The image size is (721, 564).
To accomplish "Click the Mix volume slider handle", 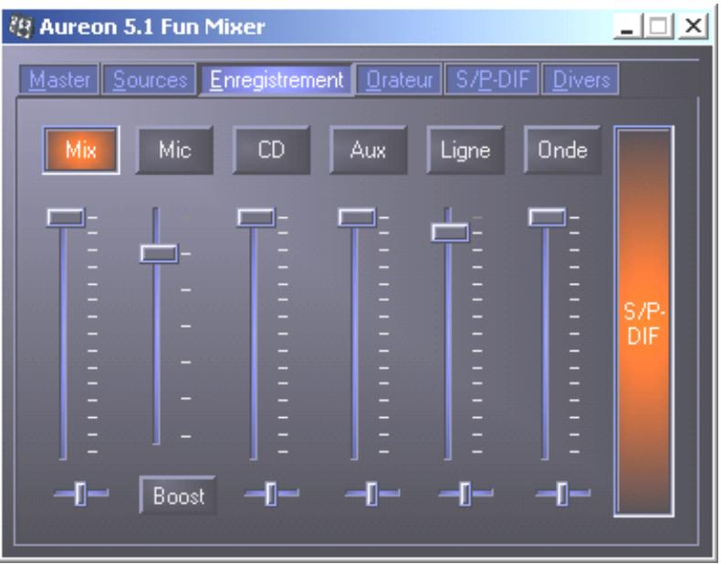I will pos(66,217).
